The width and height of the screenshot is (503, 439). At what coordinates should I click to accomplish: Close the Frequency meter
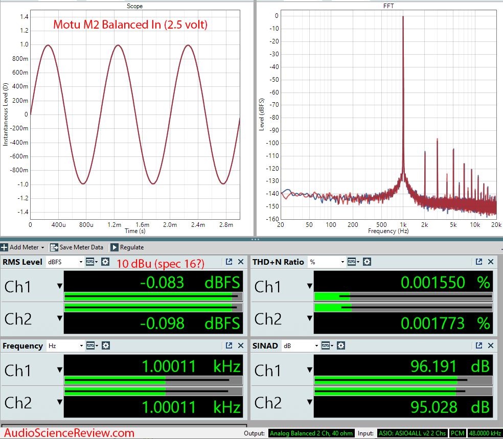click(x=241, y=345)
